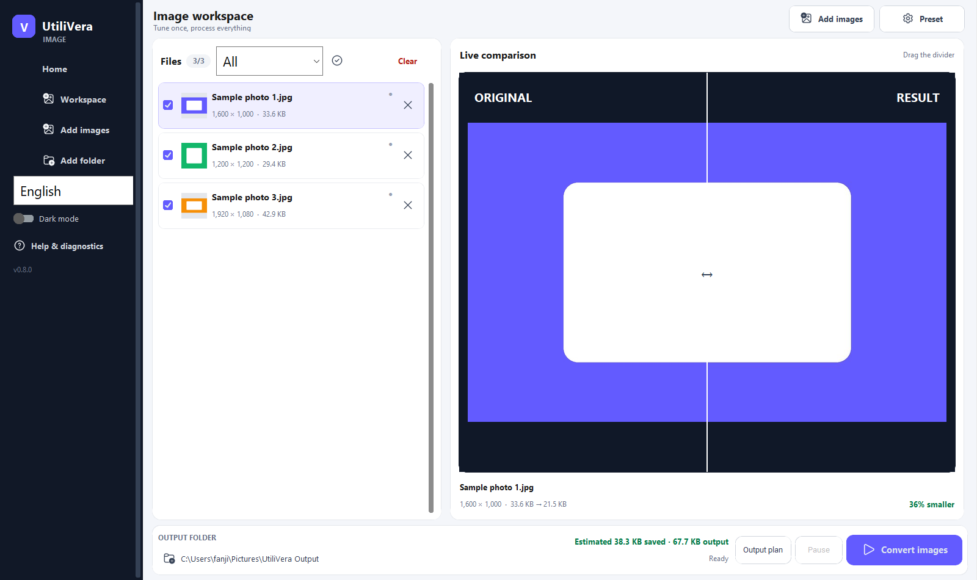
Task: Toggle the Dark mode switch
Action: click(24, 219)
